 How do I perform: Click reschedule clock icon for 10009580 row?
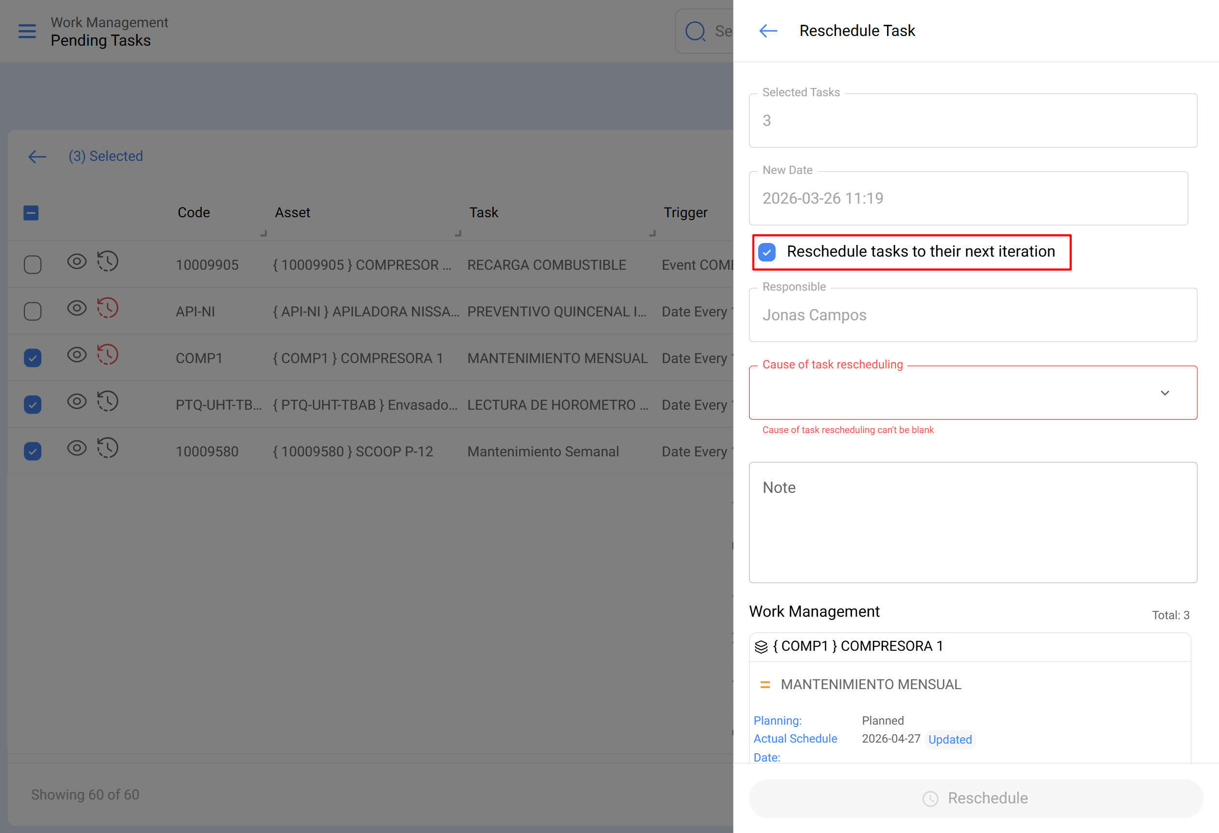point(107,448)
